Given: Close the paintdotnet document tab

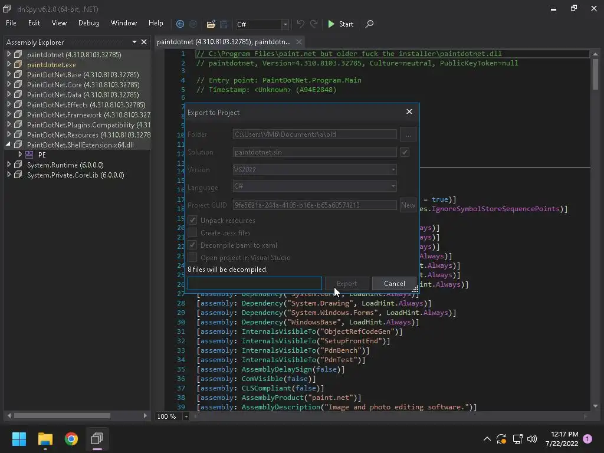Looking at the screenshot, I should (299, 42).
